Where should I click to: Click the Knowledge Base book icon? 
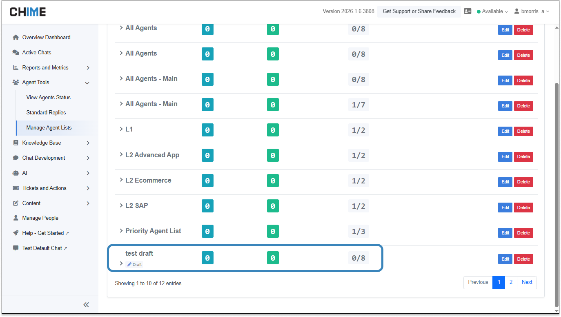tap(16, 143)
